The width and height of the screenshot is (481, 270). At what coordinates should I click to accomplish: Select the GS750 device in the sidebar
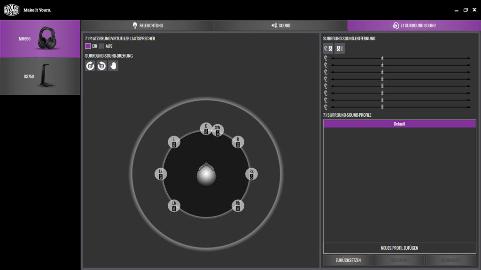tap(40, 76)
